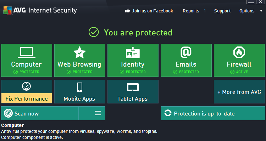Open the Firewall flame icon
The width and height of the screenshot is (266, 141).
(x=239, y=52)
